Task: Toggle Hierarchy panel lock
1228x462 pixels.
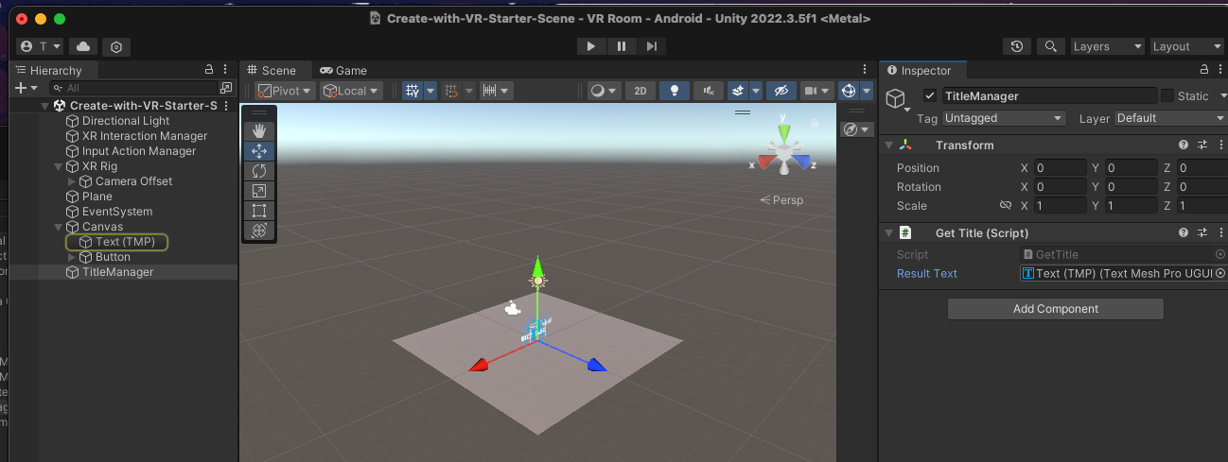Action: [209, 70]
